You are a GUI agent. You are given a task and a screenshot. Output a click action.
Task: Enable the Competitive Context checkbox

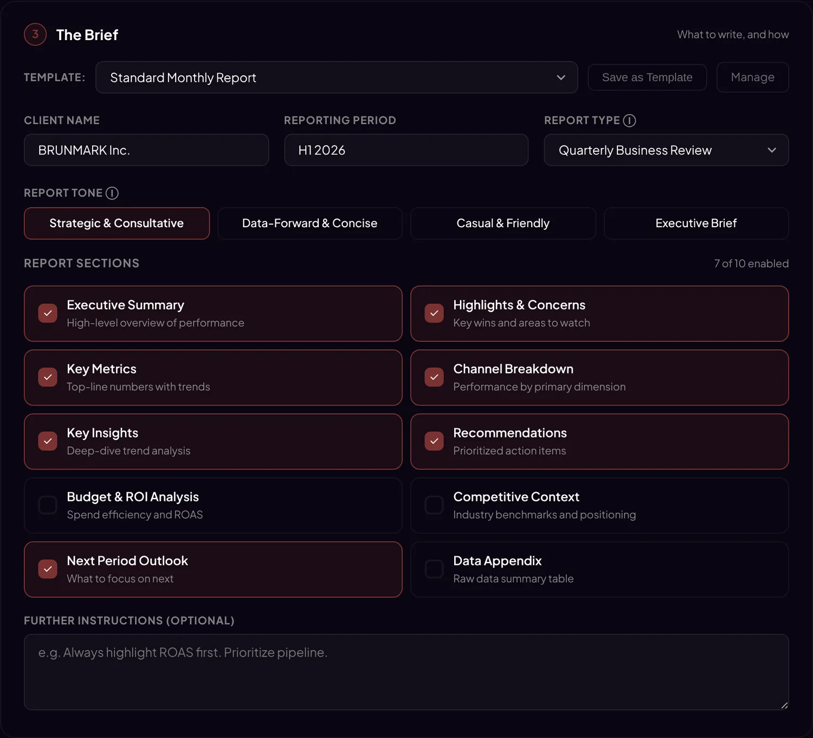click(x=434, y=505)
